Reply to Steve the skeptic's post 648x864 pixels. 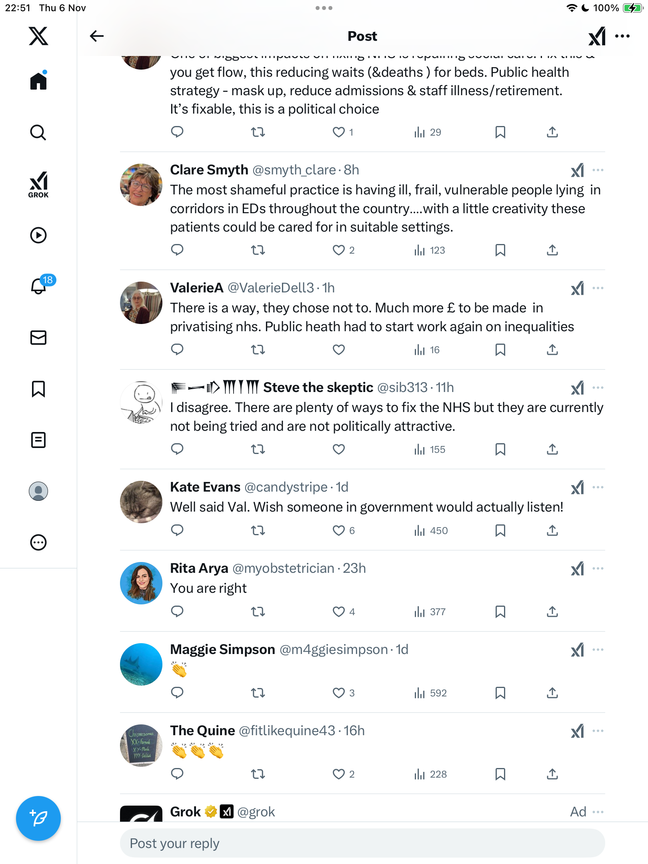[x=177, y=449]
